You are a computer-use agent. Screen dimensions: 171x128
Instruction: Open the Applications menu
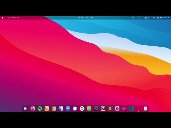(13, 18)
